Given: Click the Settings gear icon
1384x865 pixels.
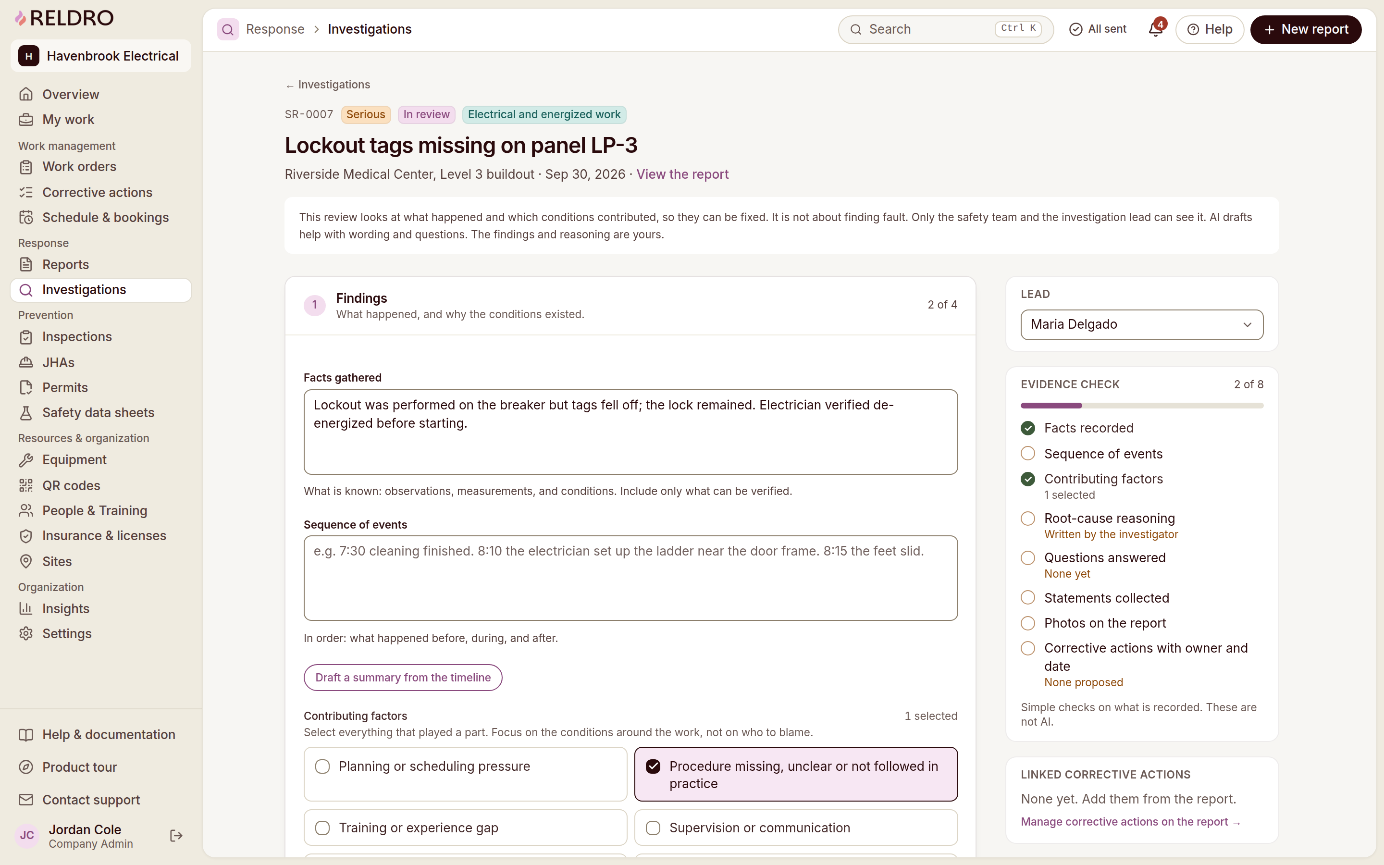Looking at the screenshot, I should click(x=26, y=633).
